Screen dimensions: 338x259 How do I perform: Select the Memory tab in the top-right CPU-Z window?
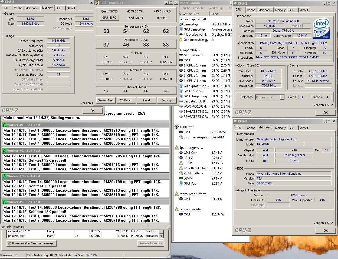(280, 10)
